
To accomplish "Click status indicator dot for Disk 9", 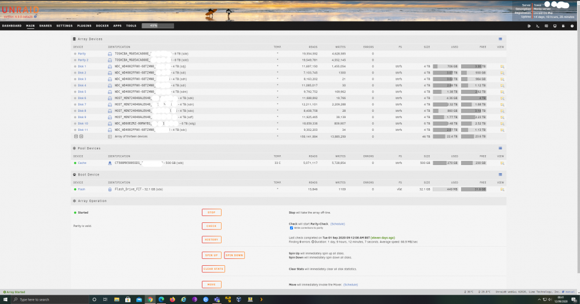I will click(x=75, y=117).
